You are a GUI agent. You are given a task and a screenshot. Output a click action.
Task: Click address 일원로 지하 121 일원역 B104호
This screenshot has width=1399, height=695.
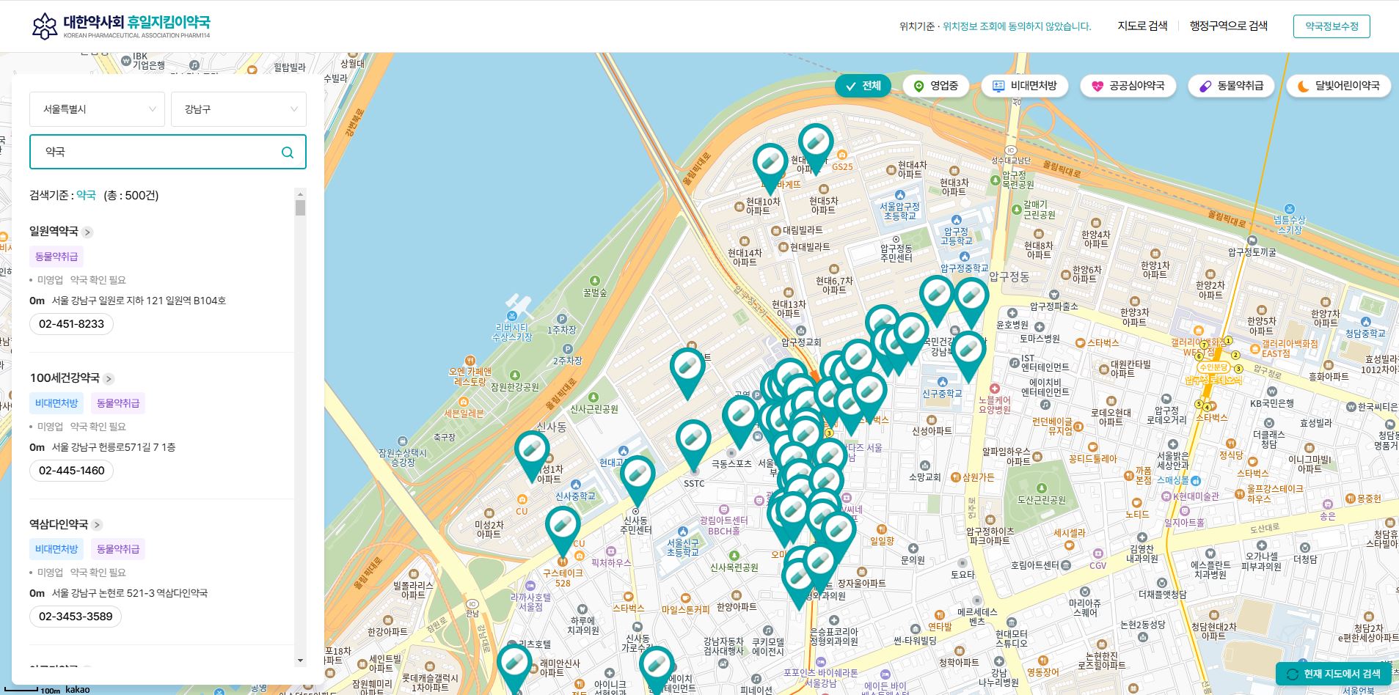(x=139, y=301)
